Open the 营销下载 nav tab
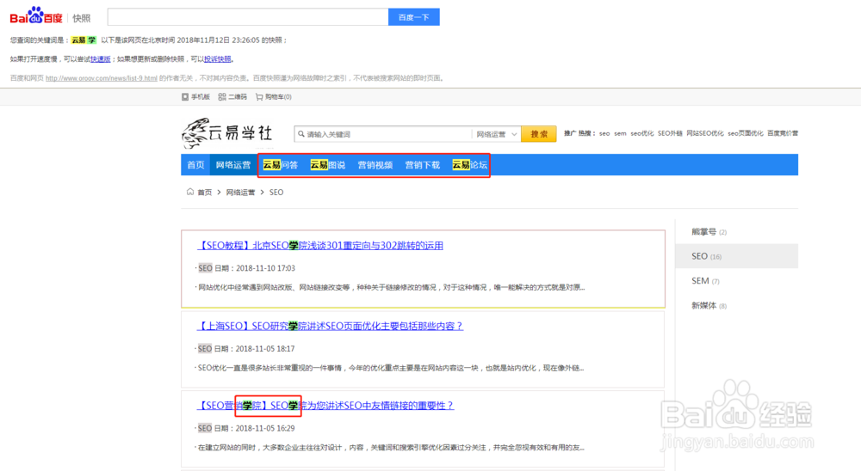 click(x=422, y=165)
